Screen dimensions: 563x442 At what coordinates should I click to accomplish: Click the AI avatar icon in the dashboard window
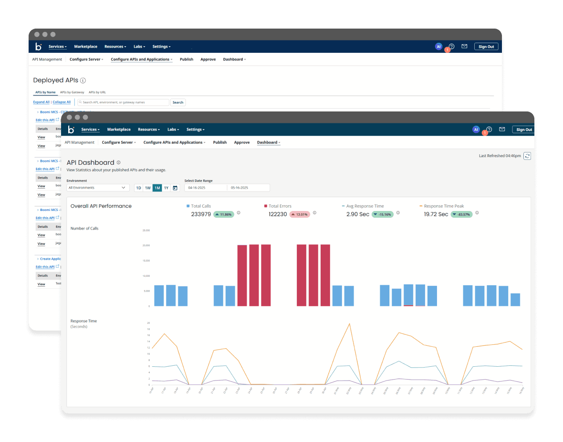(x=476, y=129)
